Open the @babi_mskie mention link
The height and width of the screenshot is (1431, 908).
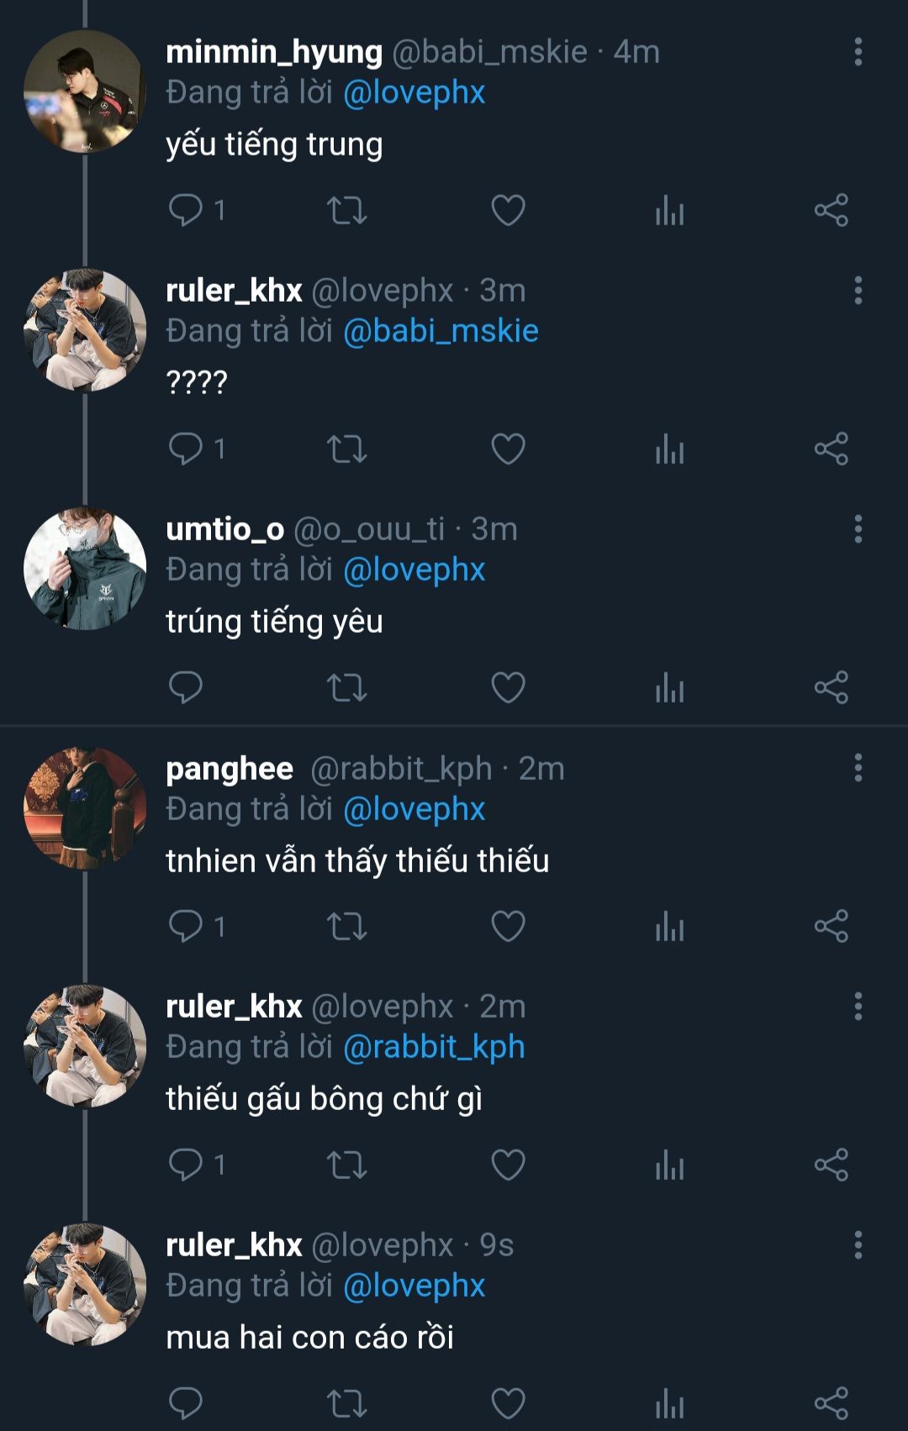[441, 331]
